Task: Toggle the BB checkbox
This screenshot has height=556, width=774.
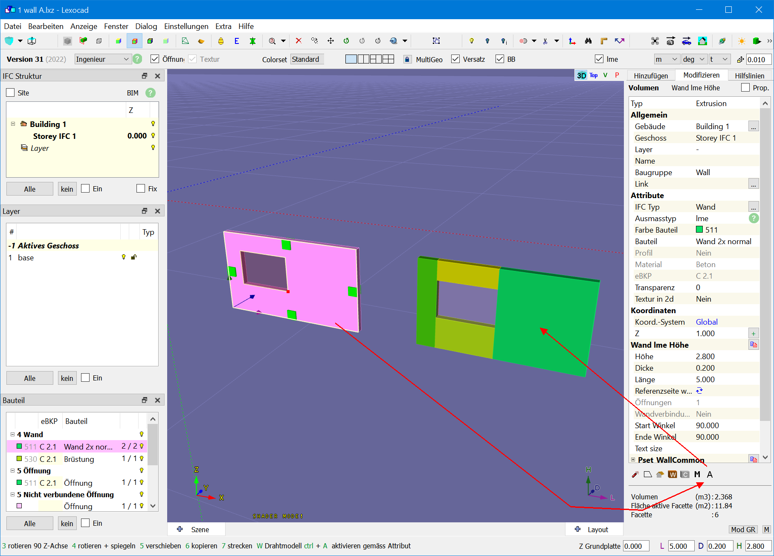Action: [x=500, y=59]
